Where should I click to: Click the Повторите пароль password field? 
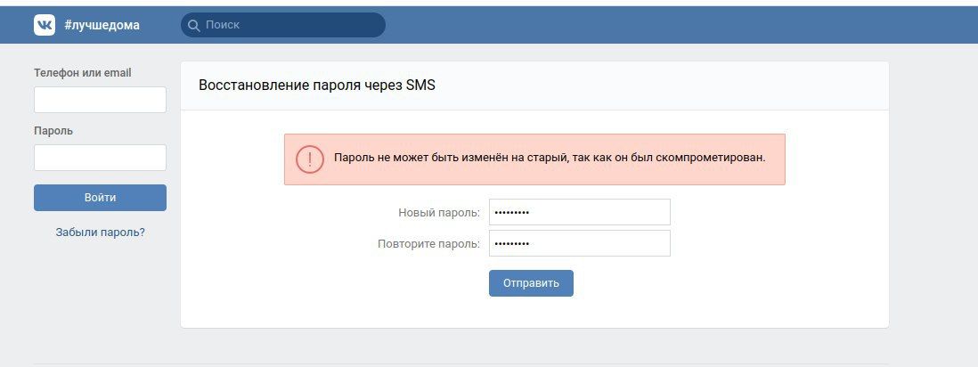point(580,243)
